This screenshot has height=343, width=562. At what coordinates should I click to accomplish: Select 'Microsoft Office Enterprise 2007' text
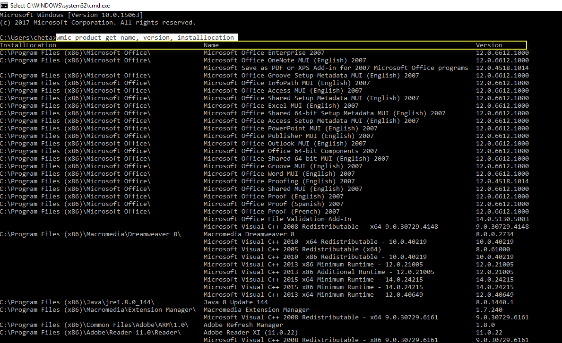[x=264, y=53]
